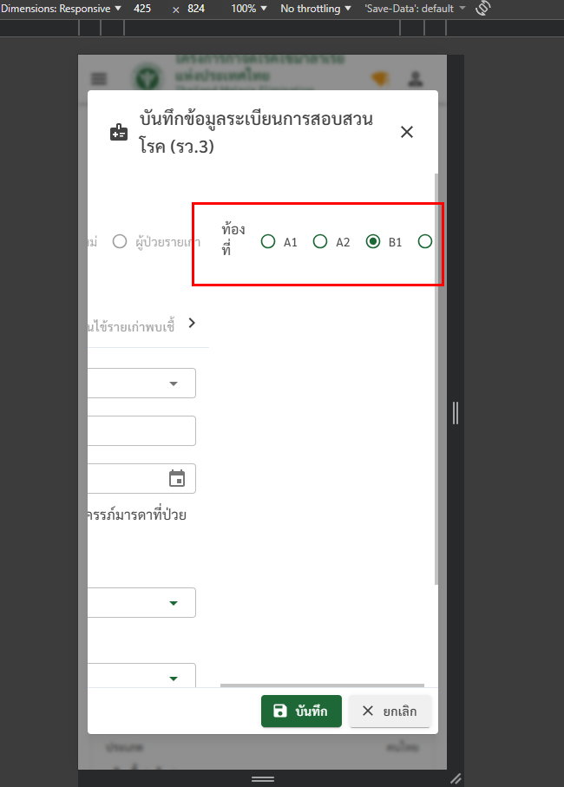Viewport: 564px width, 787px height.
Task: Click the calendar icon in date field
Action: [177, 478]
